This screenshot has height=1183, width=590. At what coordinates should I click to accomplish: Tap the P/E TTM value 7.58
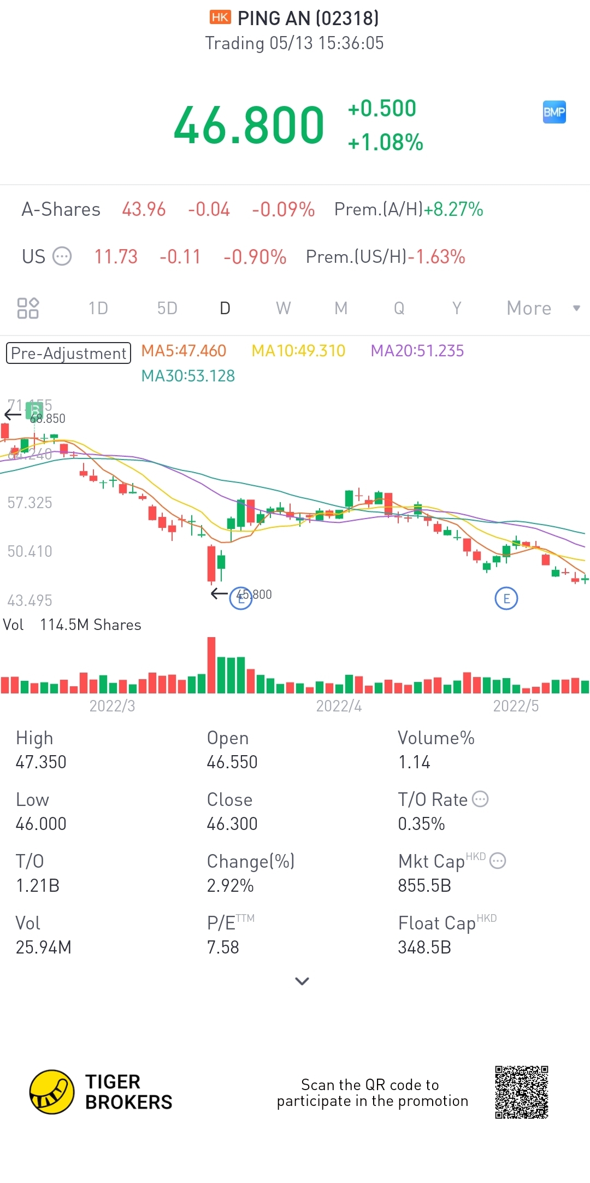[x=223, y=947]
